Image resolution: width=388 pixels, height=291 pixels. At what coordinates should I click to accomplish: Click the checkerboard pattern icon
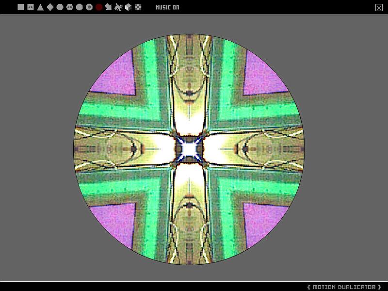pos(138,7)
